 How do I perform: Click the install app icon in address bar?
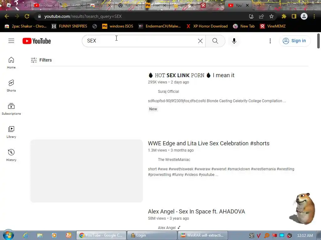pyautogui.click(x=251, y=16)
